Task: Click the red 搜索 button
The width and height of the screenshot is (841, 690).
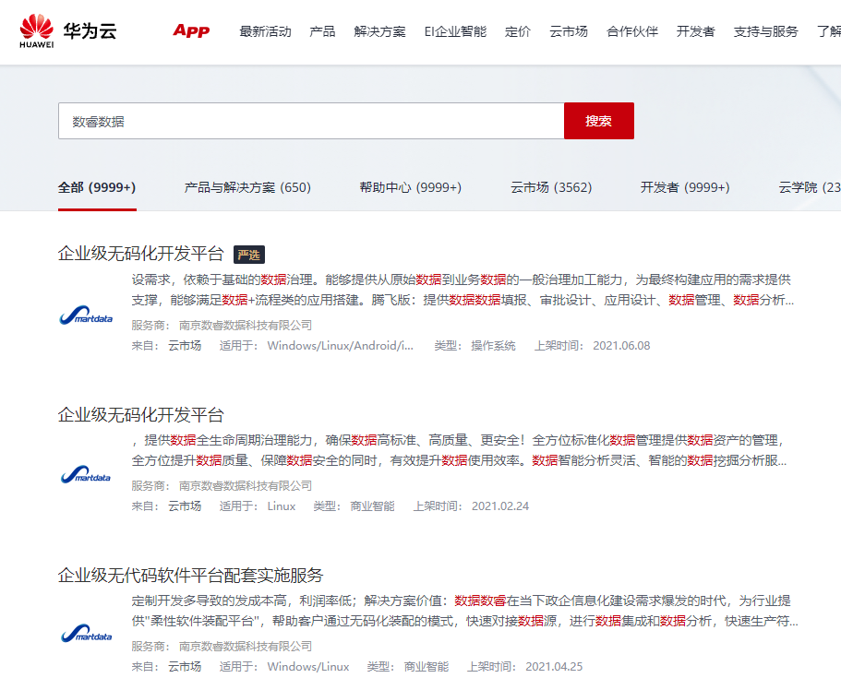Action: [599, 121]
